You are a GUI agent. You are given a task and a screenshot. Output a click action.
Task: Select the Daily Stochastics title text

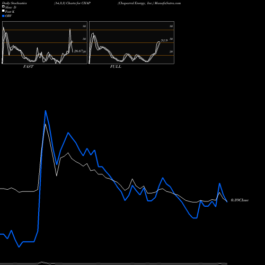pos(14,3)
